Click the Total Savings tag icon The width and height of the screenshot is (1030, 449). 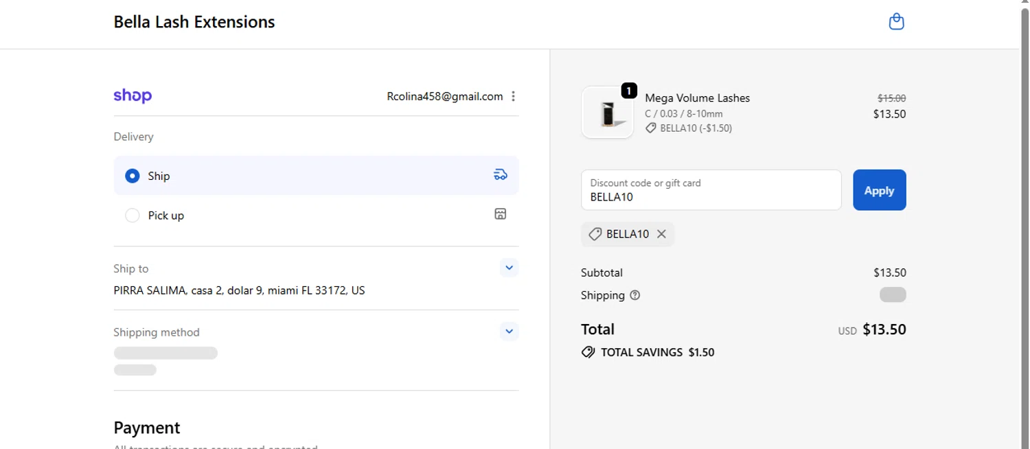click(x=588, y=352)
